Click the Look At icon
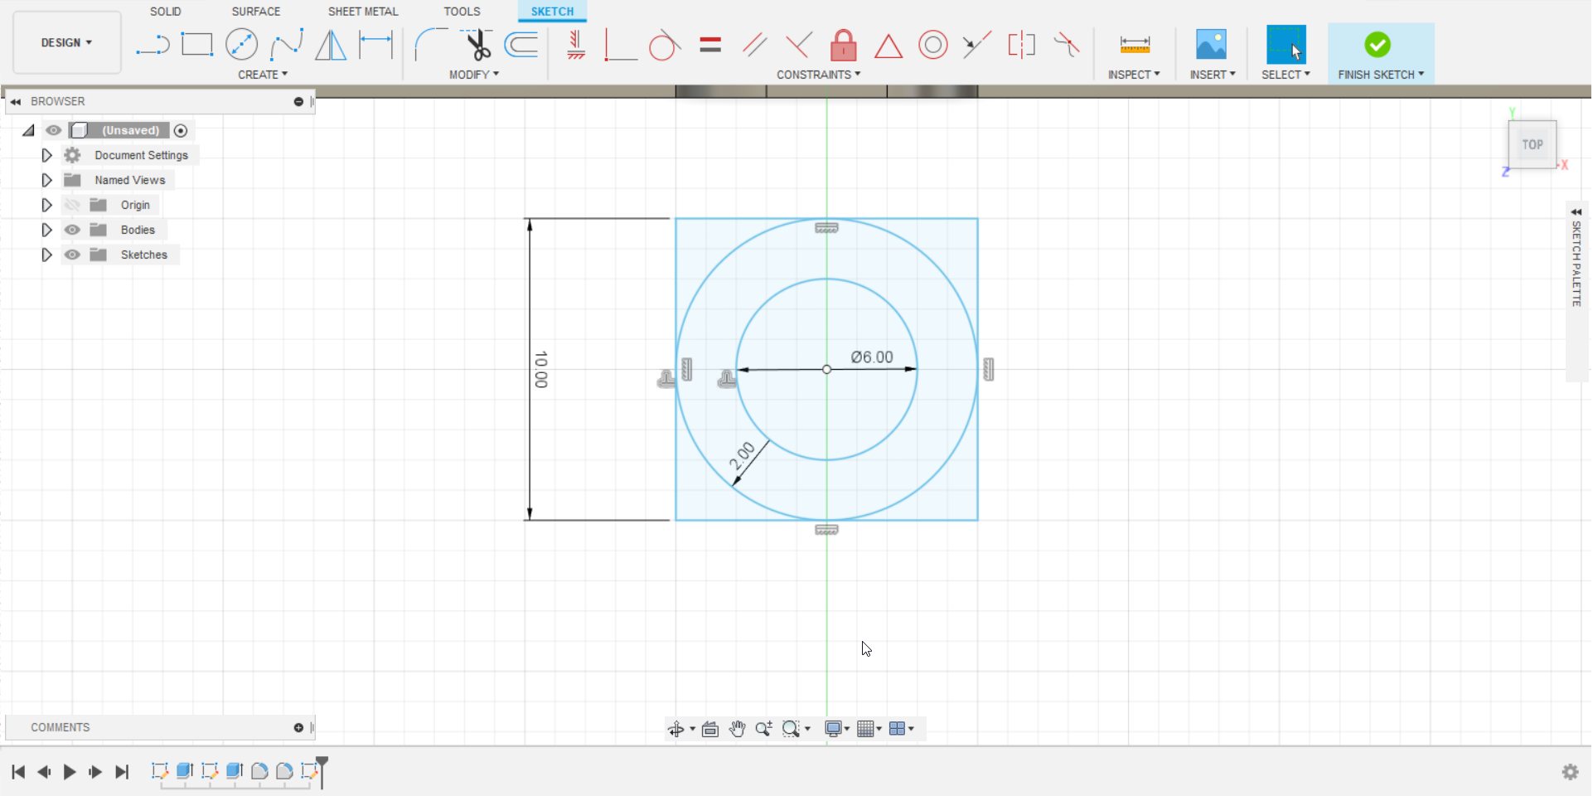The width and height of the screenshot is (1593, 796). [x=710, y=729]
